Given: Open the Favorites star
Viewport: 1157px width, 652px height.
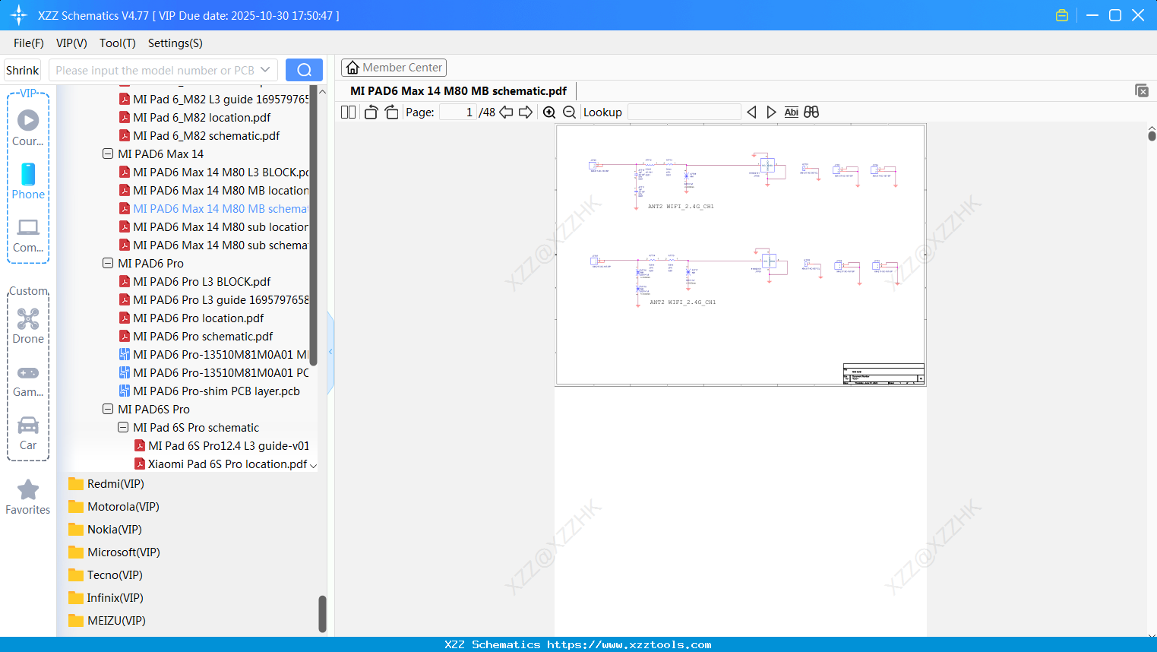Looking at the screenshot, I should (28, 497).
